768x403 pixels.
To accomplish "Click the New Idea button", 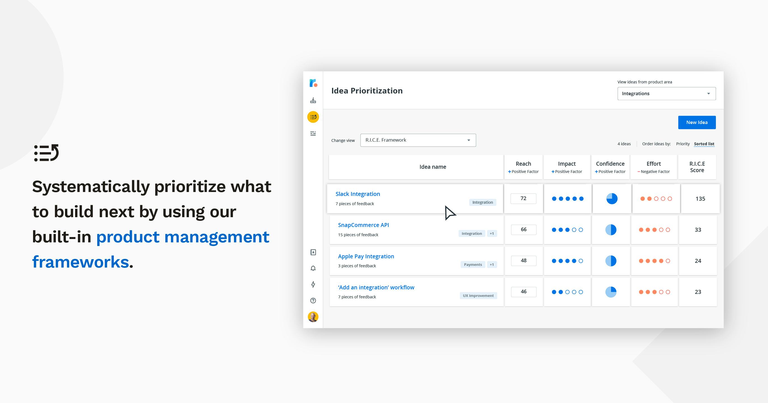I will (697, 122).
